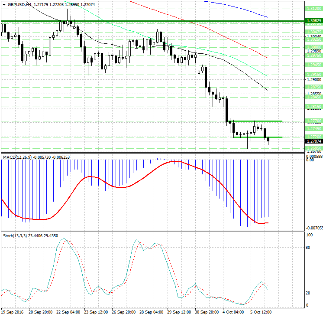This screenshot has width=323, height=317.
Task: Click the current price label 1.27074
Action: (313, 141)
